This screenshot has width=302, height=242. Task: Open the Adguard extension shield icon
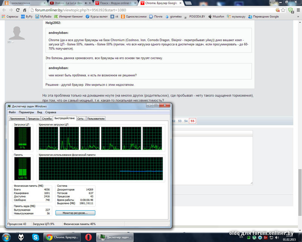291,10
